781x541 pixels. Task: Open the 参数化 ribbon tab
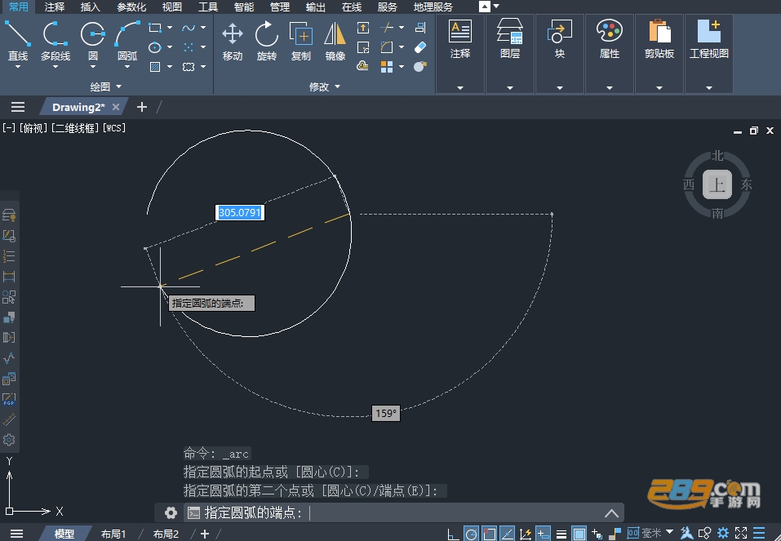[x=131, y=7]
